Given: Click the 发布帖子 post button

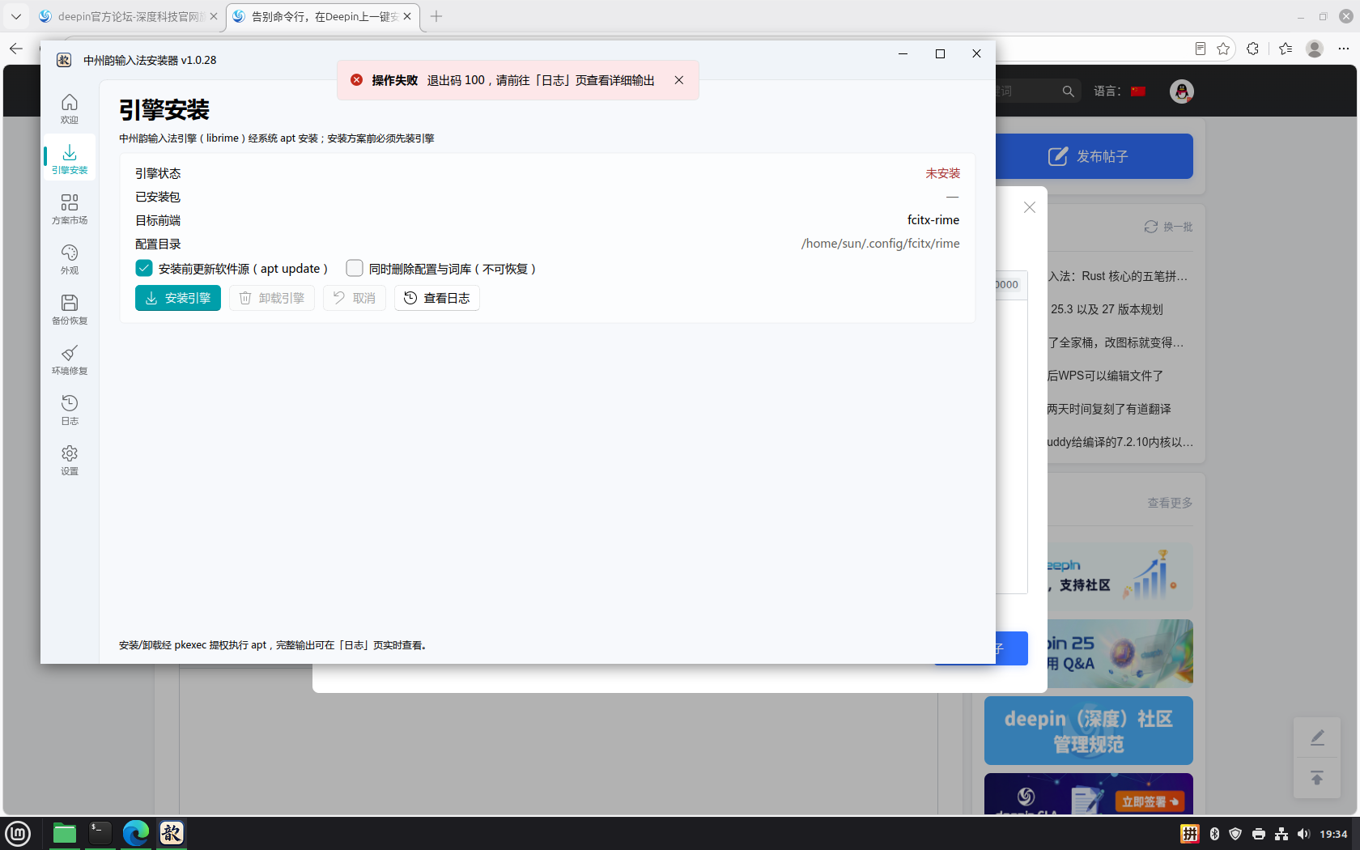Looking at the screenshot, I should coord(1094,156).
